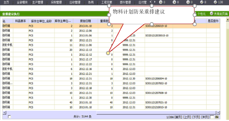Go to next page 下页
The height and width of the screenshot is (121, 229).
(196, 117)
